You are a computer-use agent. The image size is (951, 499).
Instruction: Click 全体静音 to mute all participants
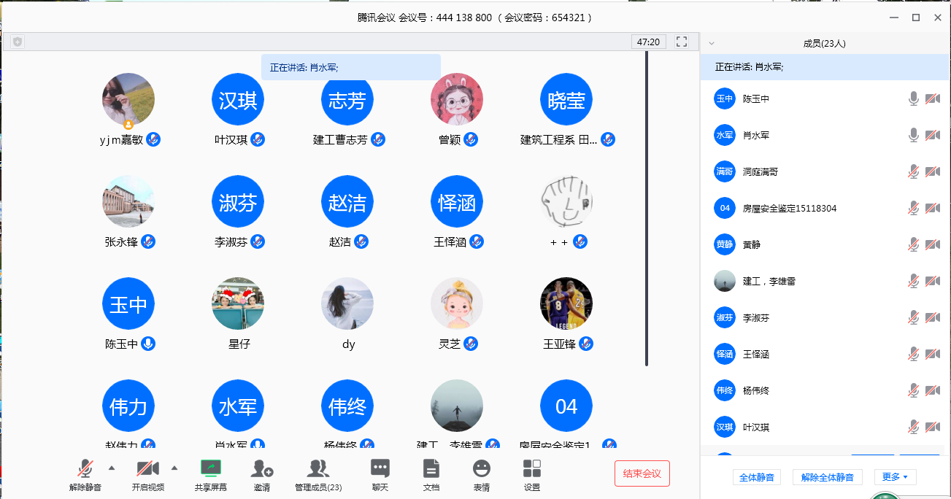756,476
